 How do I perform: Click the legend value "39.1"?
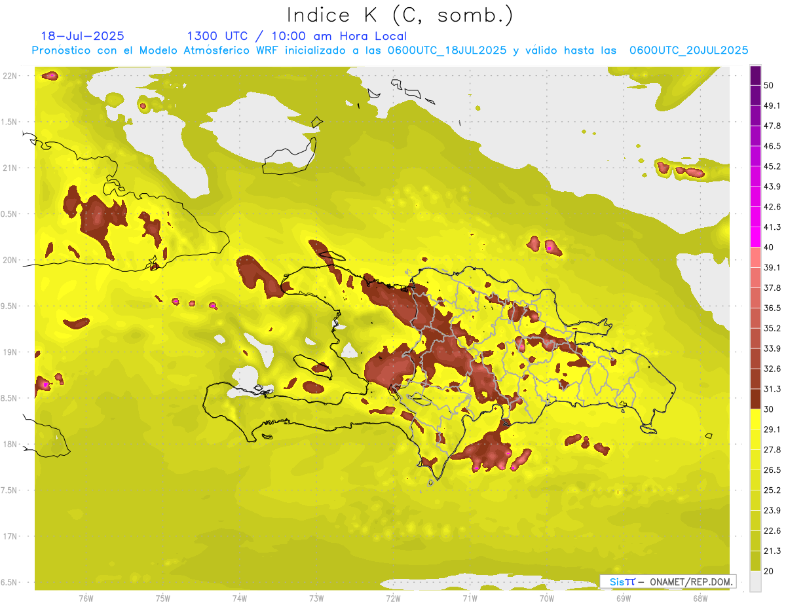[x=772, y=268]
